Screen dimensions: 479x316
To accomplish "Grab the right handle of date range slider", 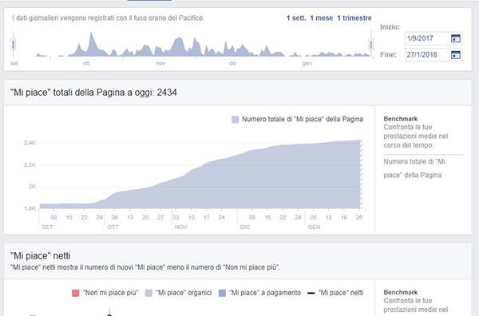I will [x=371, y=45].
